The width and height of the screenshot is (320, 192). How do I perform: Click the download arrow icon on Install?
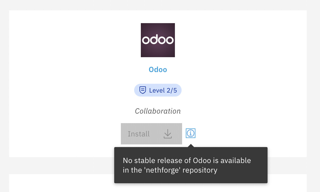168,134
